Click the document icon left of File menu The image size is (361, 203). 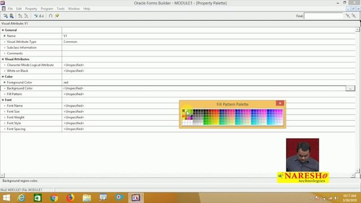tap(3, 8)
